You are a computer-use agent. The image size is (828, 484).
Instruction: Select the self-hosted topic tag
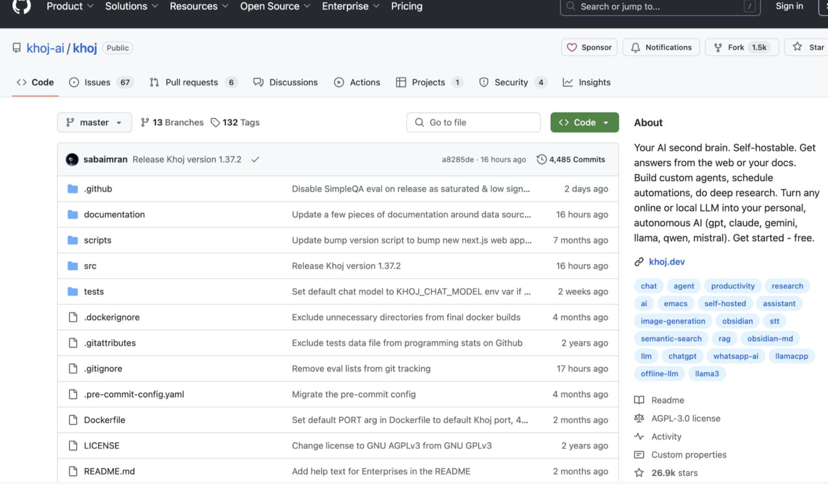(725, 304)
